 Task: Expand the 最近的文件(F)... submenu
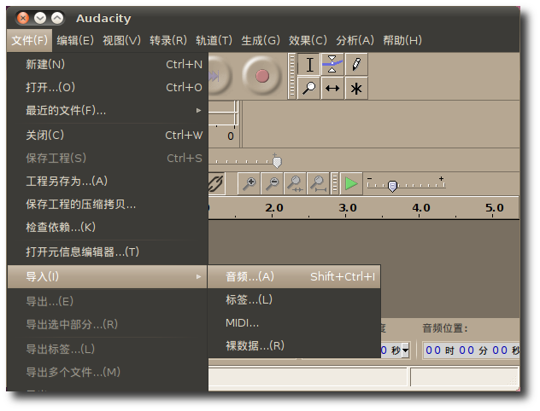[108, 110]
